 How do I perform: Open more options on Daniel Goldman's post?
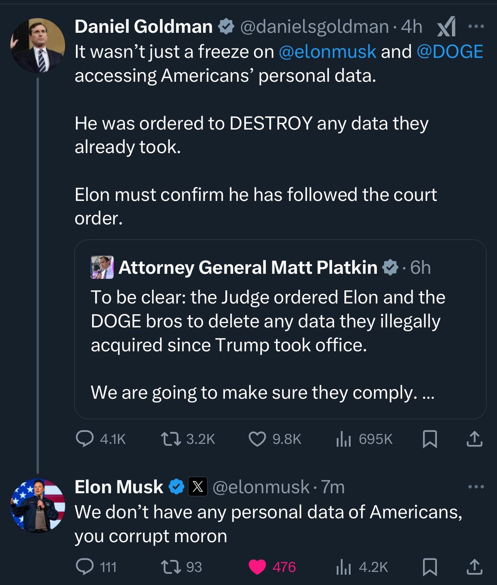click(x=476, y=27)
